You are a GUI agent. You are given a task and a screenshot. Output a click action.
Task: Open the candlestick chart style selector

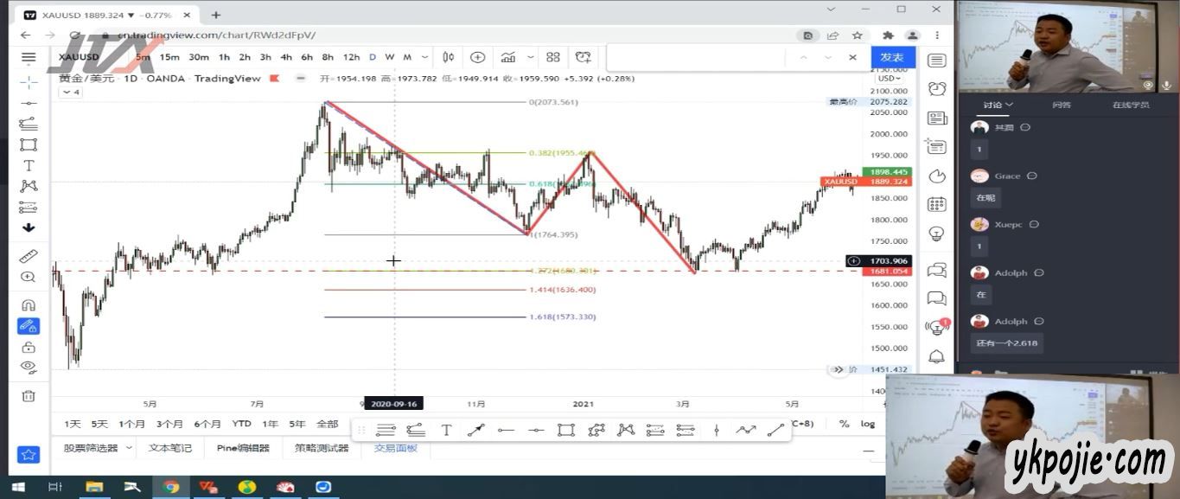click(448, 57)
